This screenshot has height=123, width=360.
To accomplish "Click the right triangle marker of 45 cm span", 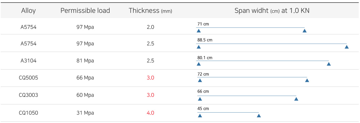I will 259,116.
